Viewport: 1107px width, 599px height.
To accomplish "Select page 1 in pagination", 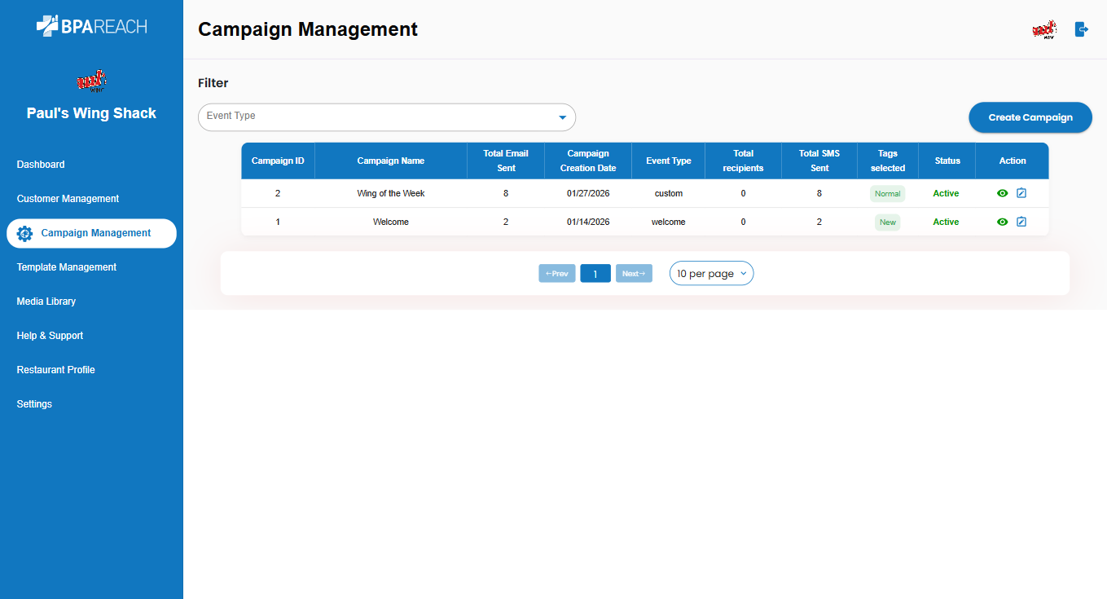I will 595,274.
